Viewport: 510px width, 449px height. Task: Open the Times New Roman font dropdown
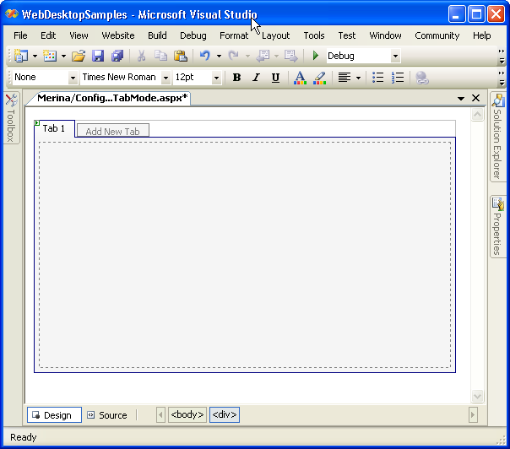point(165,78)
